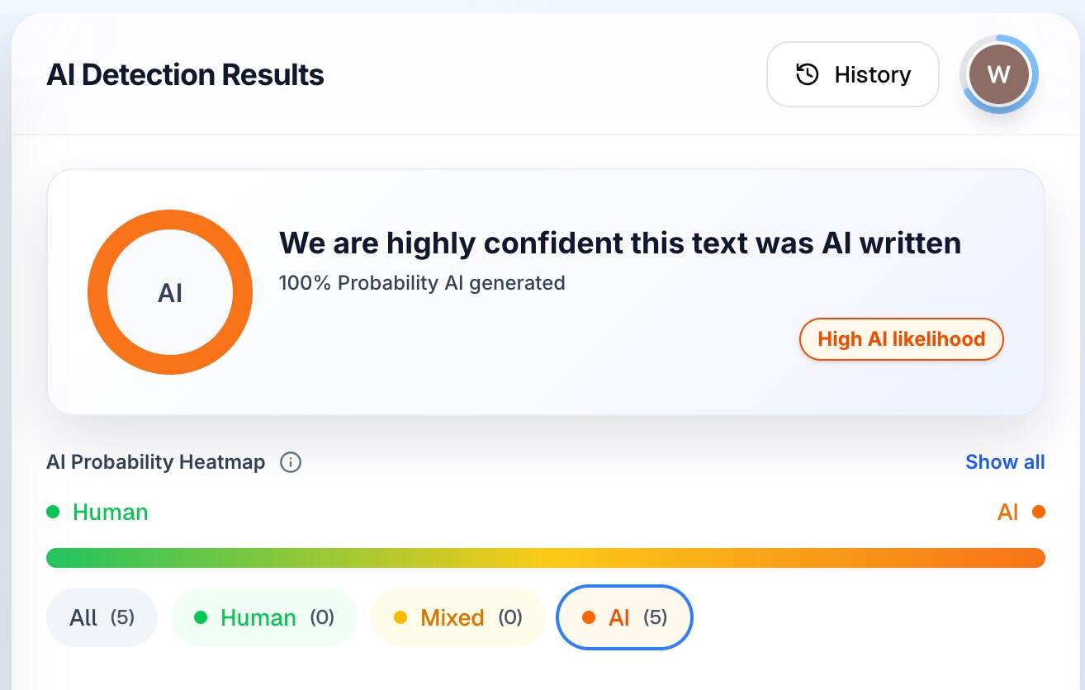Select the AI Detection Results heading
The image size is (1085, 690).
185,75
